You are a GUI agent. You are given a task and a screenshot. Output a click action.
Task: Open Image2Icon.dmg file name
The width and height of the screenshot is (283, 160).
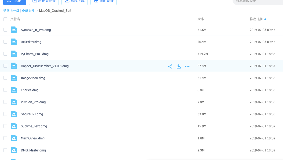(33, 78)
